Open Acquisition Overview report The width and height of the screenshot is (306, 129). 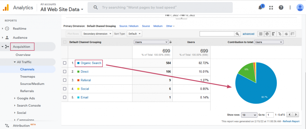point(23,55)
